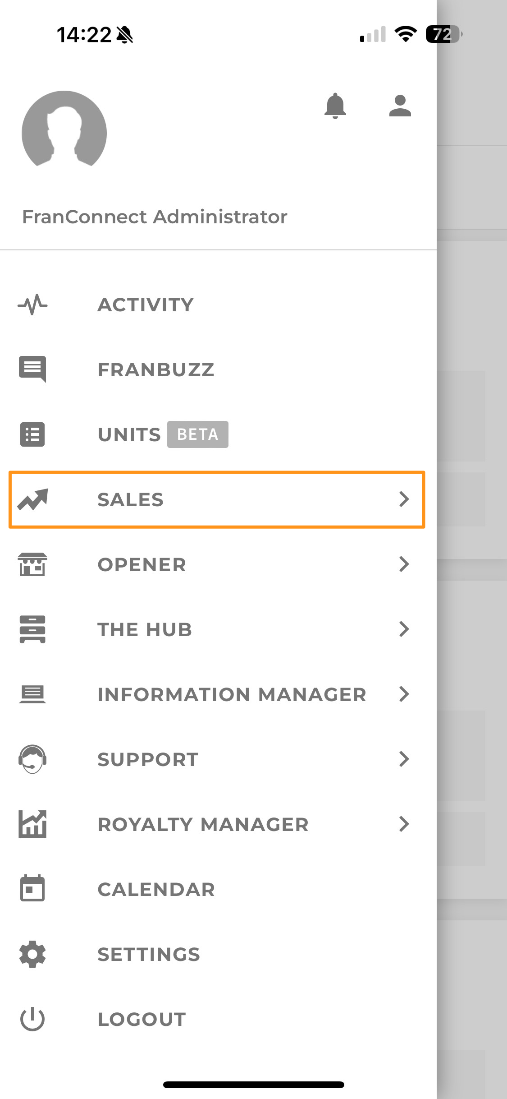Tap the Royalty Manager chart icon
This screenshot has height=1099, width=507.
coord(32,824)
